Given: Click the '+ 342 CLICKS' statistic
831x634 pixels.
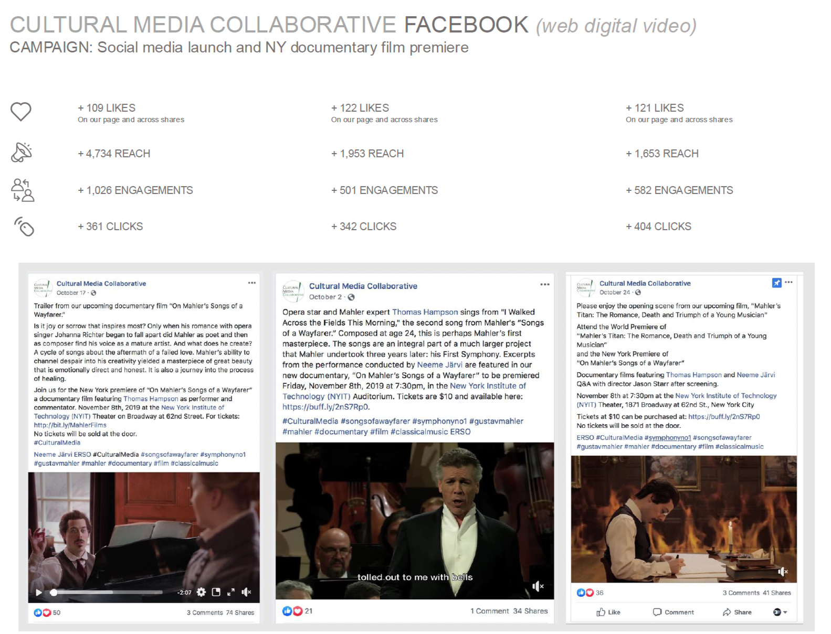Looking at the screenshot, I should tap(364, 227).
